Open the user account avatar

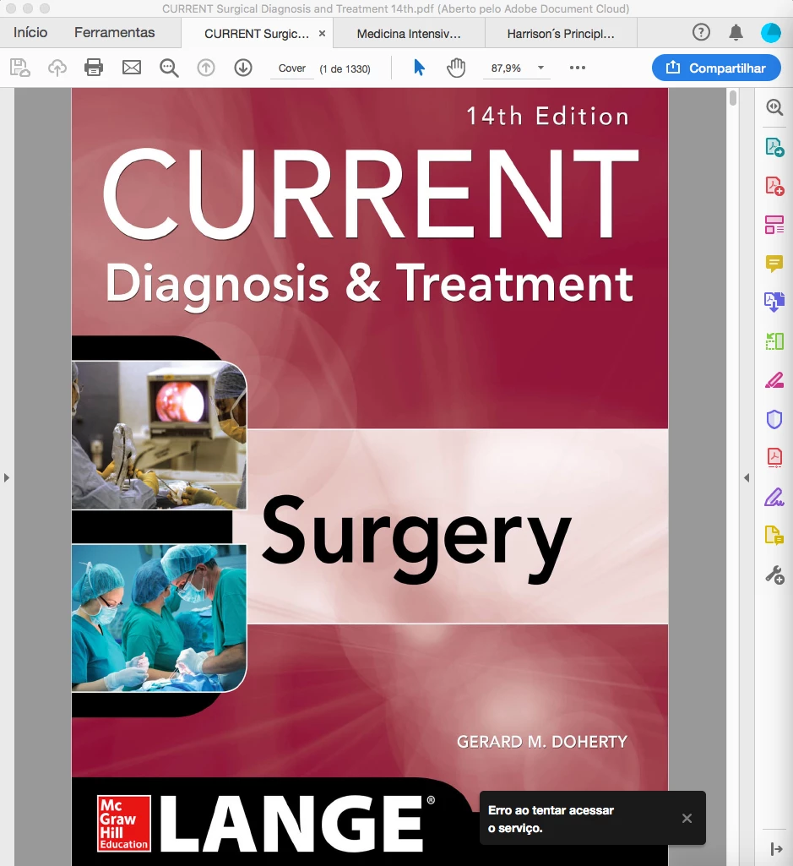click(771, 33)
